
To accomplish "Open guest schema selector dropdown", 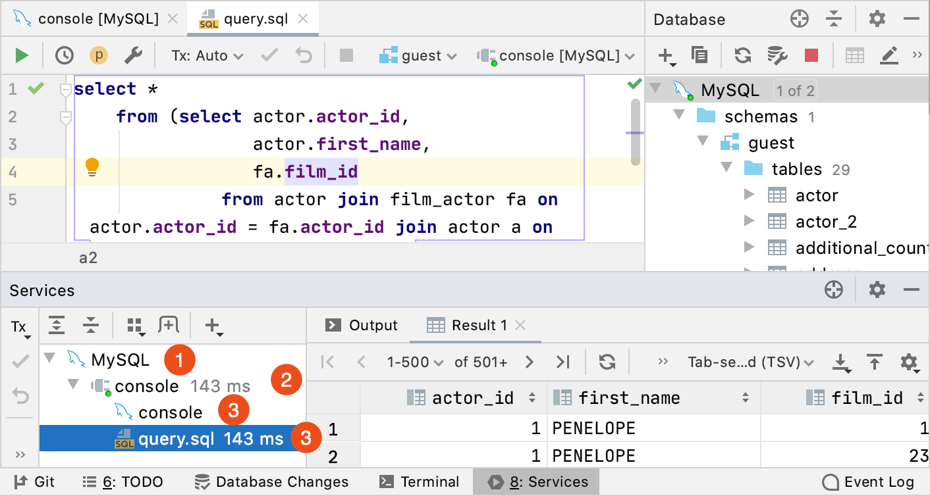I will [418, 56].
